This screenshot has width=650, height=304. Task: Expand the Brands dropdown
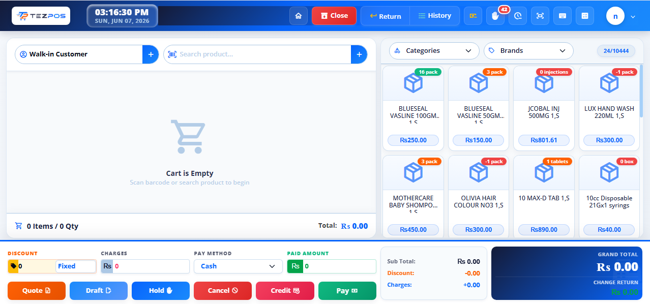click(x=528, y=51)
